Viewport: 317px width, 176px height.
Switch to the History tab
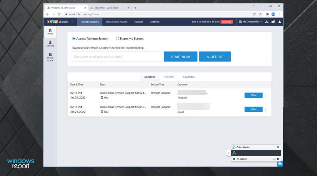(x=169, y=77)
